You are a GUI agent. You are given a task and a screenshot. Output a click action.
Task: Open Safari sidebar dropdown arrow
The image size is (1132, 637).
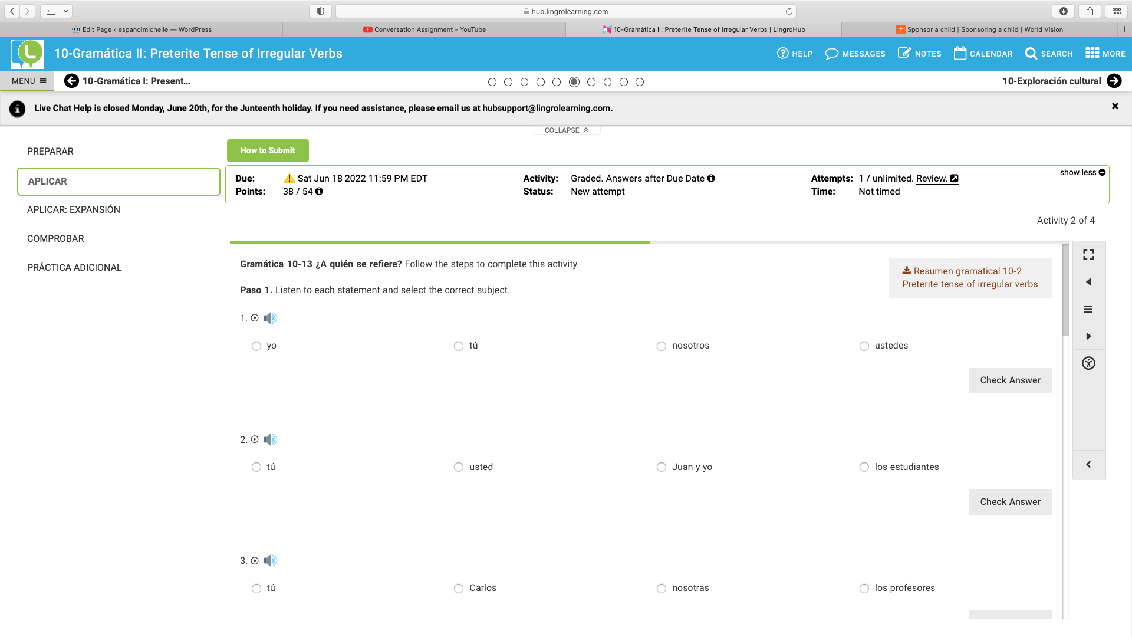tap(65, 11)
